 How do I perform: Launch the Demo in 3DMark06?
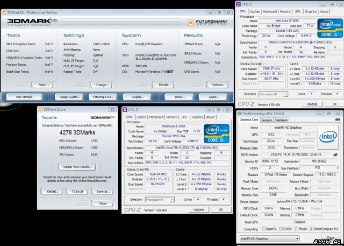[x=180, y=97]
